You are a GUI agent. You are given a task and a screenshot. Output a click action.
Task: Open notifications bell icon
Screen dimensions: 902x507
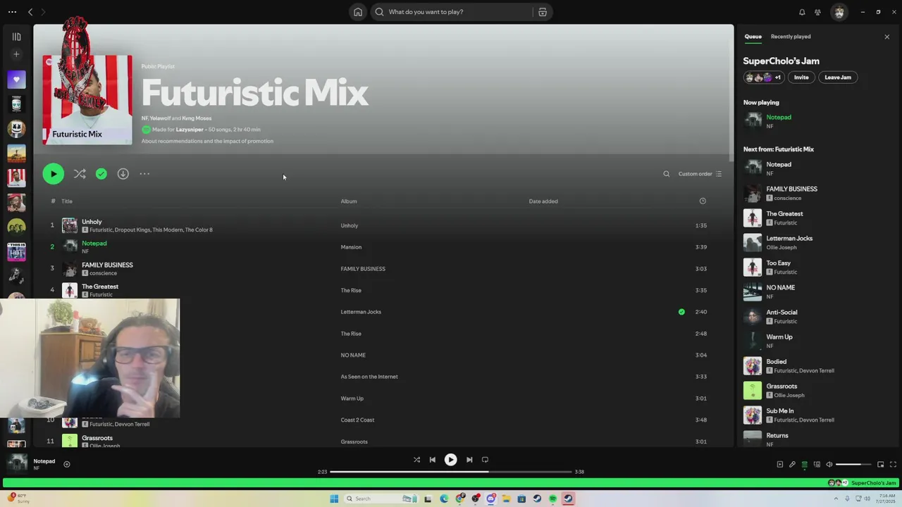click(x=802, y=12)
